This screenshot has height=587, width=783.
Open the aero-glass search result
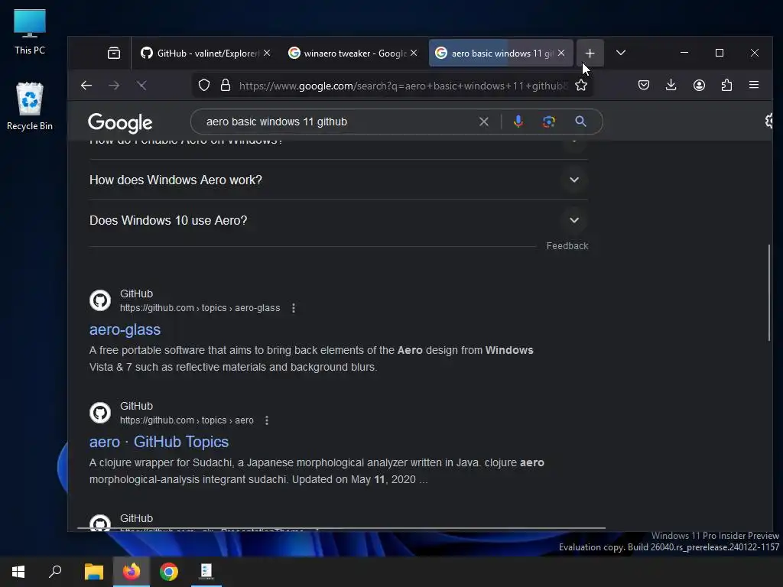coord(125,329)
